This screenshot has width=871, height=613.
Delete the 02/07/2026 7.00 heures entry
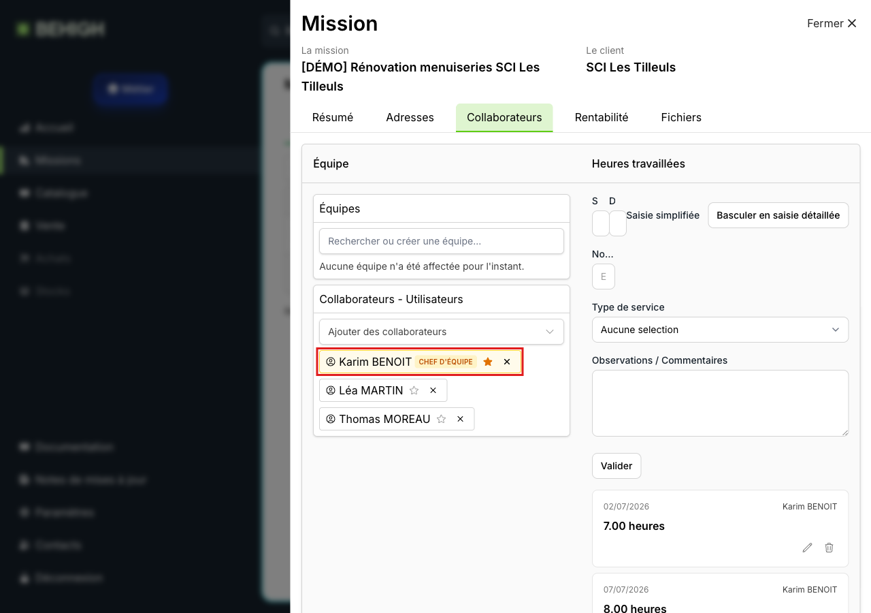pos(829,548)
